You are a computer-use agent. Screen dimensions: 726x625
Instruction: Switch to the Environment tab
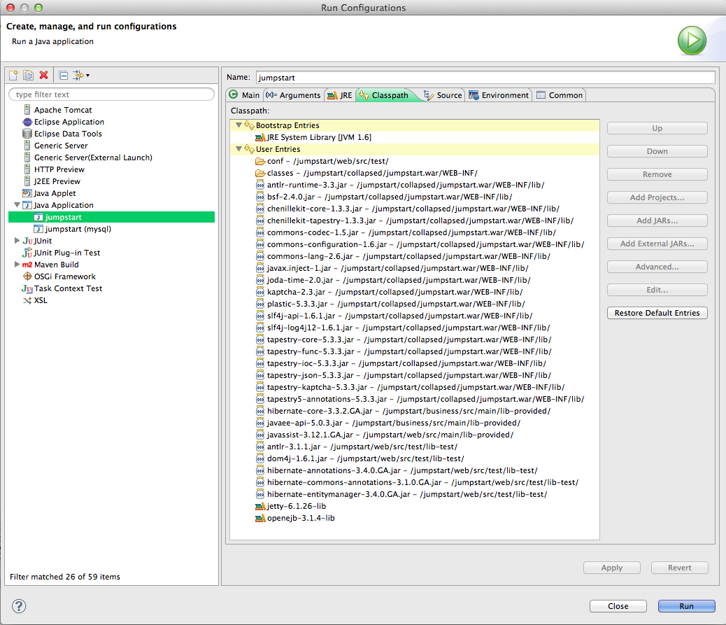coord(499,95)
